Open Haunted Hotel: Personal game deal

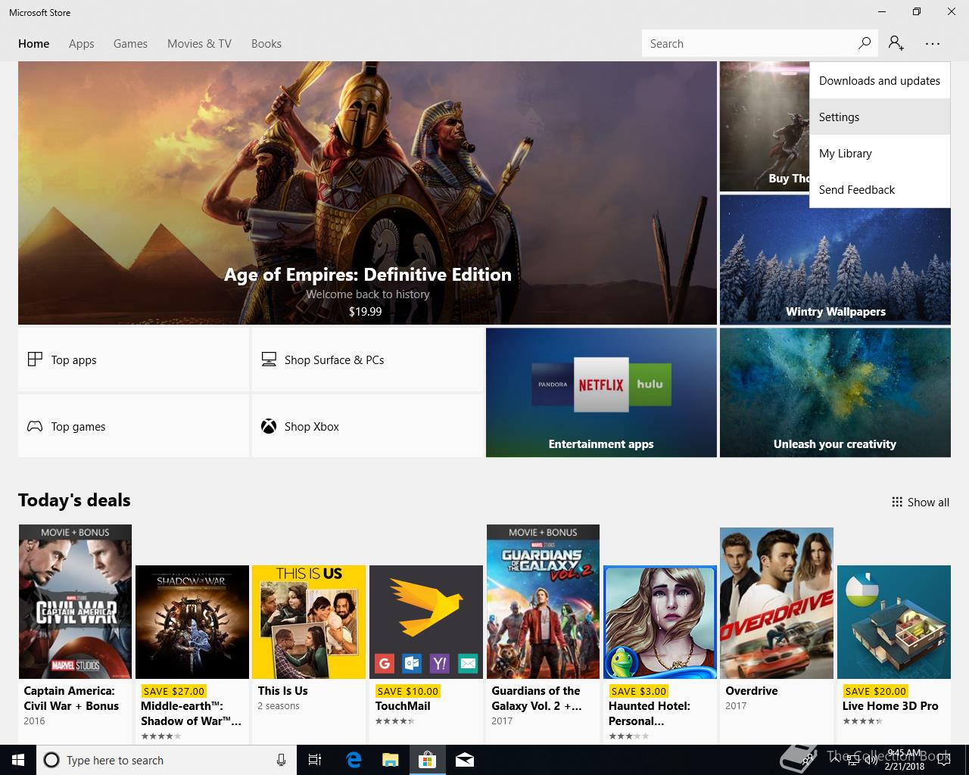click(660, 622)
